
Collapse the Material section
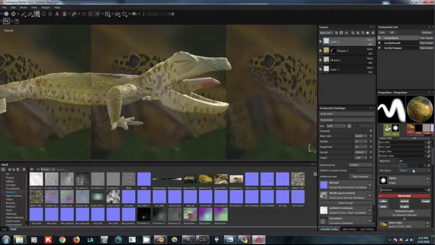(380, 196)
